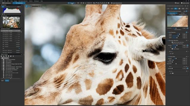This screenshot has width=190, height=106.
Task: Click the trash icon in the Preset Editor
Action: pos(9,56)
